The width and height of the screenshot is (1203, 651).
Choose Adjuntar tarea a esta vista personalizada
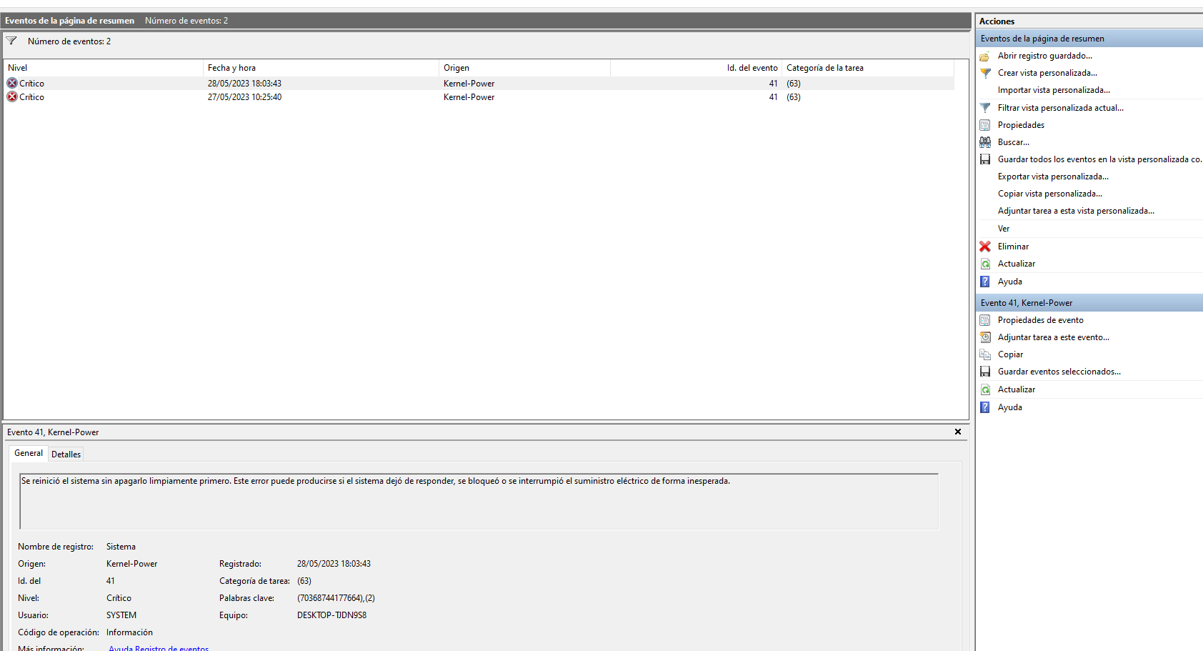point(1076,211)
